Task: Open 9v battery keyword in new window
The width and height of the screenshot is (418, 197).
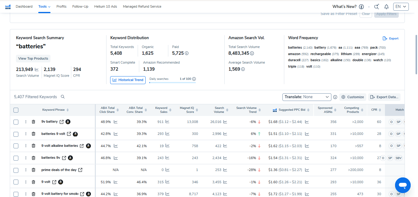Action: click(62, 122)
